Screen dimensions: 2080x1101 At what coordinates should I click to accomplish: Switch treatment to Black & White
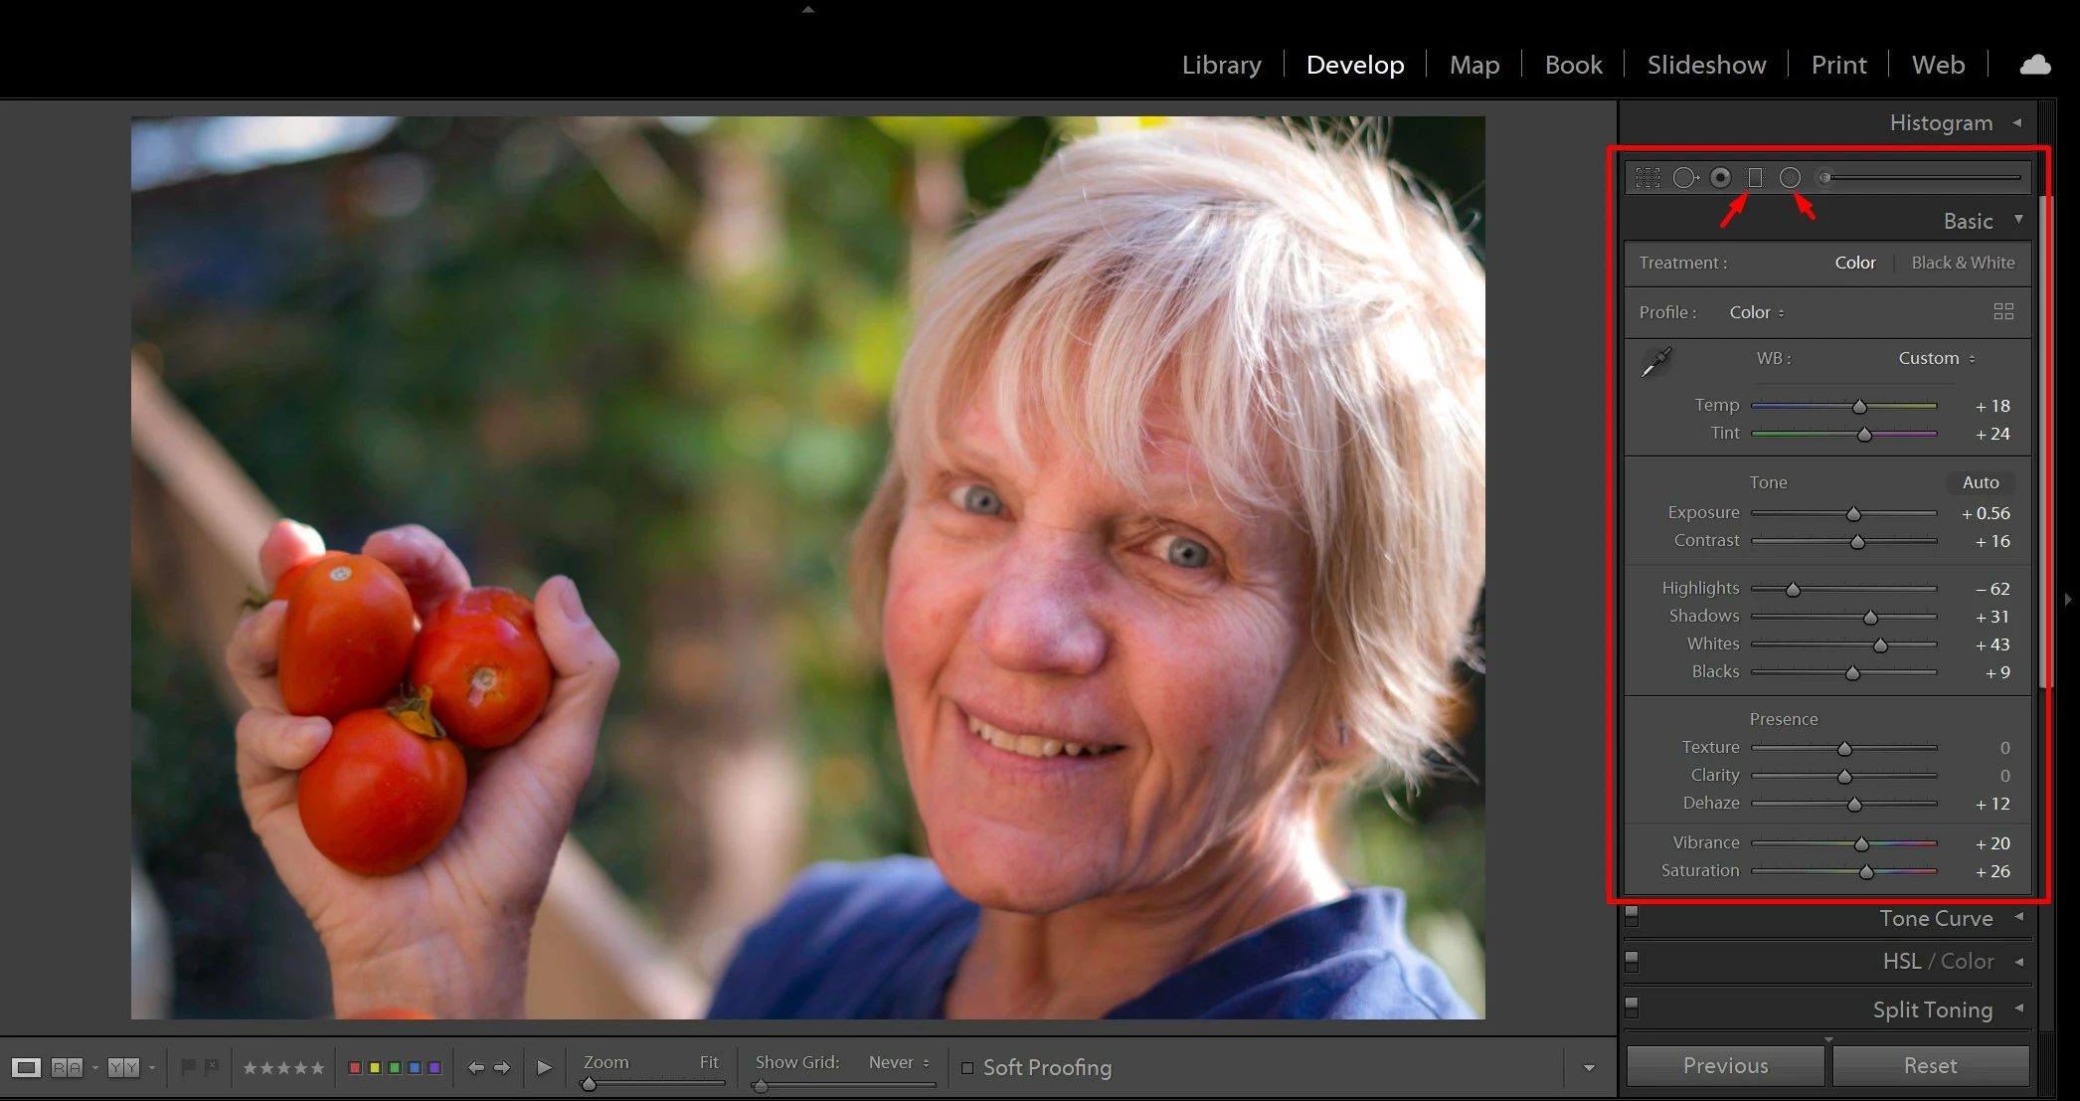pyautogui.click(x=1963, y=263)
